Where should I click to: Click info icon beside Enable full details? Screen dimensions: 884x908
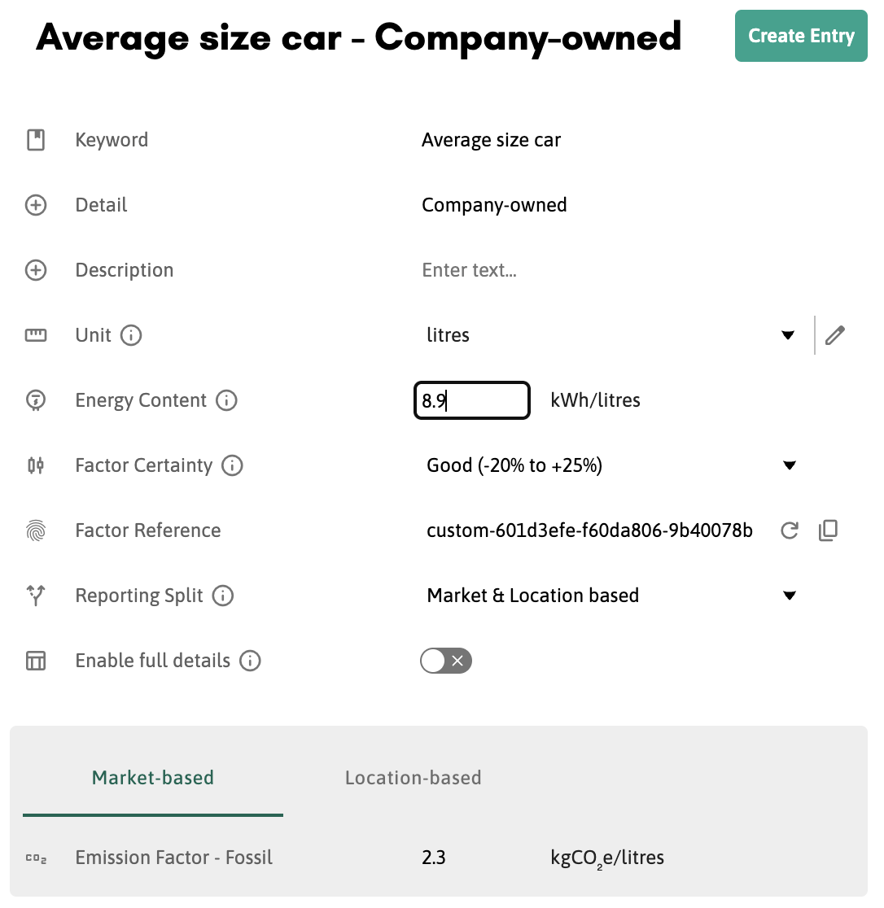pyautogui.click(x=250, y=661)
